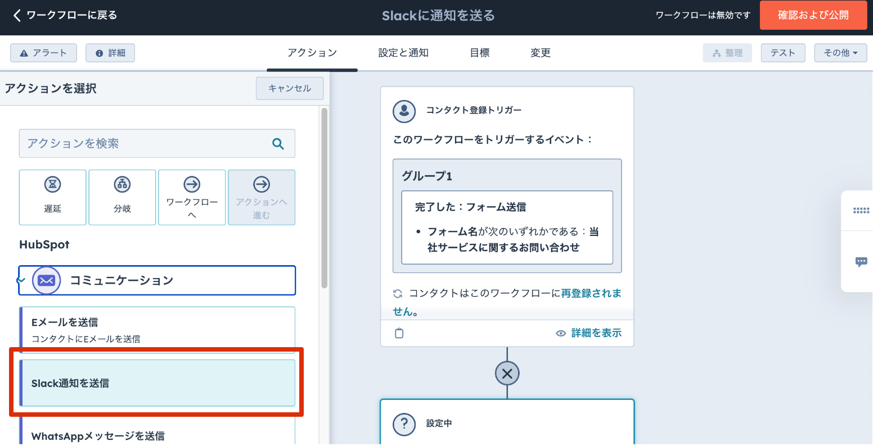This screenshot has height=446, width=873.
Task: Click the 設定中 question mark icon
Action: click(404, 424)
